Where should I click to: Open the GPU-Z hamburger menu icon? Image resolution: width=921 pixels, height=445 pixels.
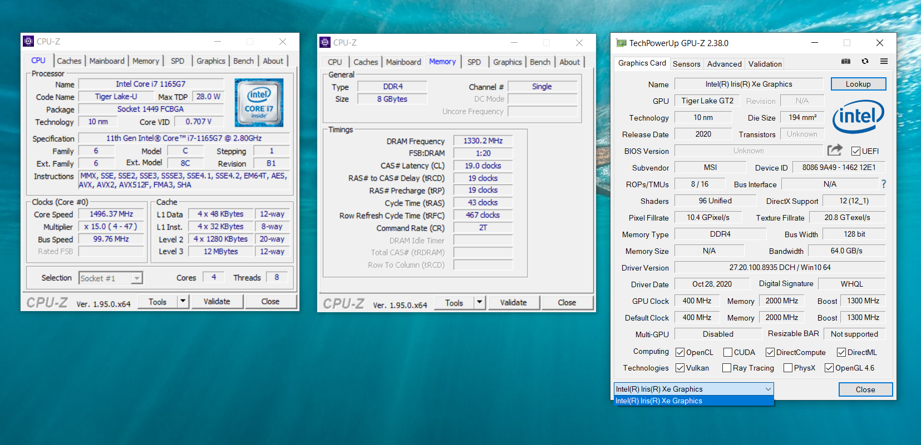(884, 62)
